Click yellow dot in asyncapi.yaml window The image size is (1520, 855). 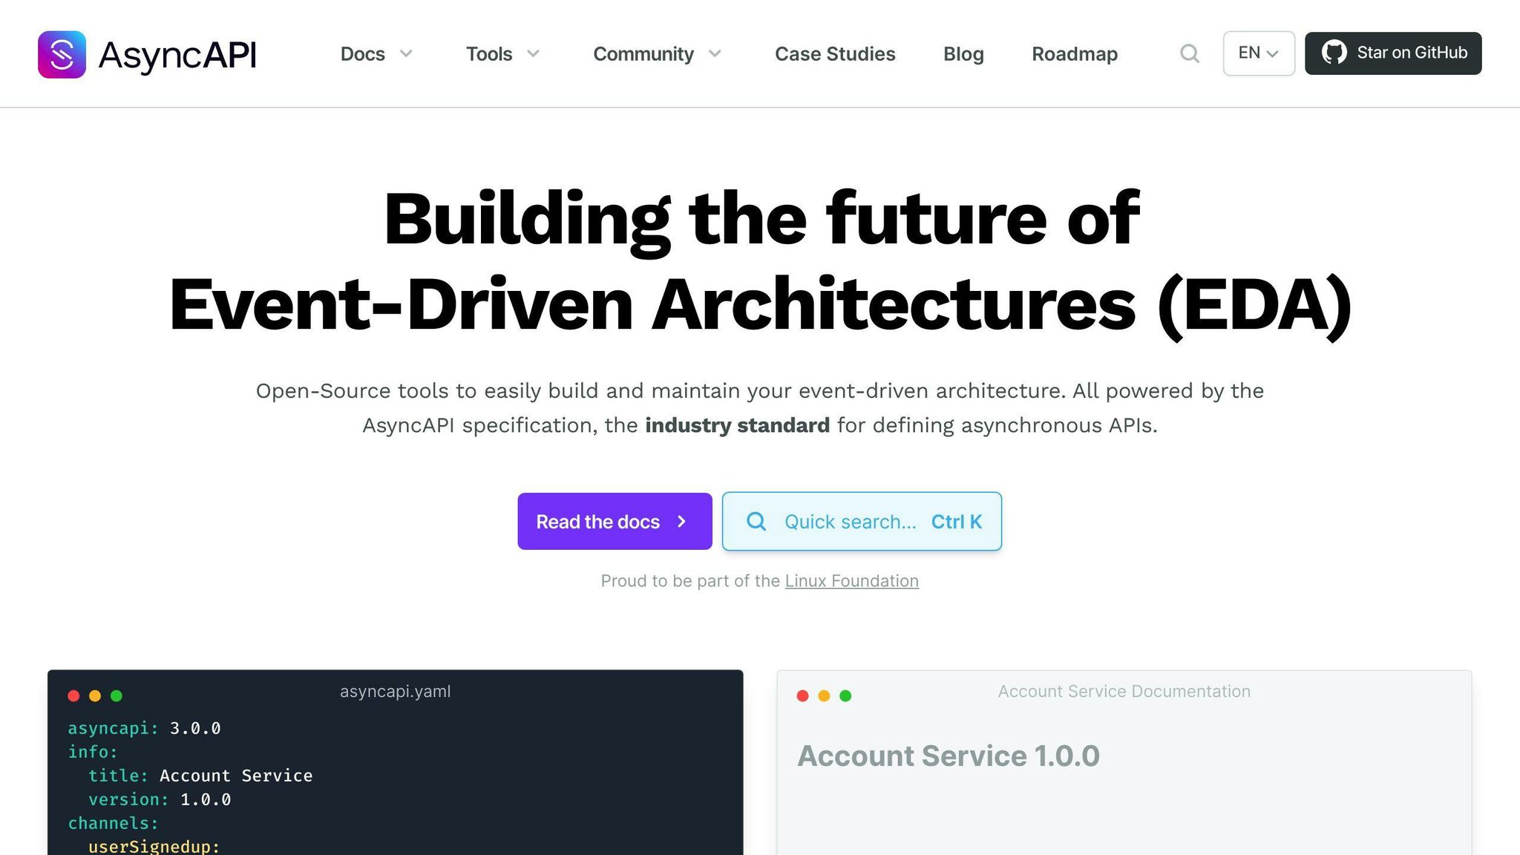coord(95,695)
